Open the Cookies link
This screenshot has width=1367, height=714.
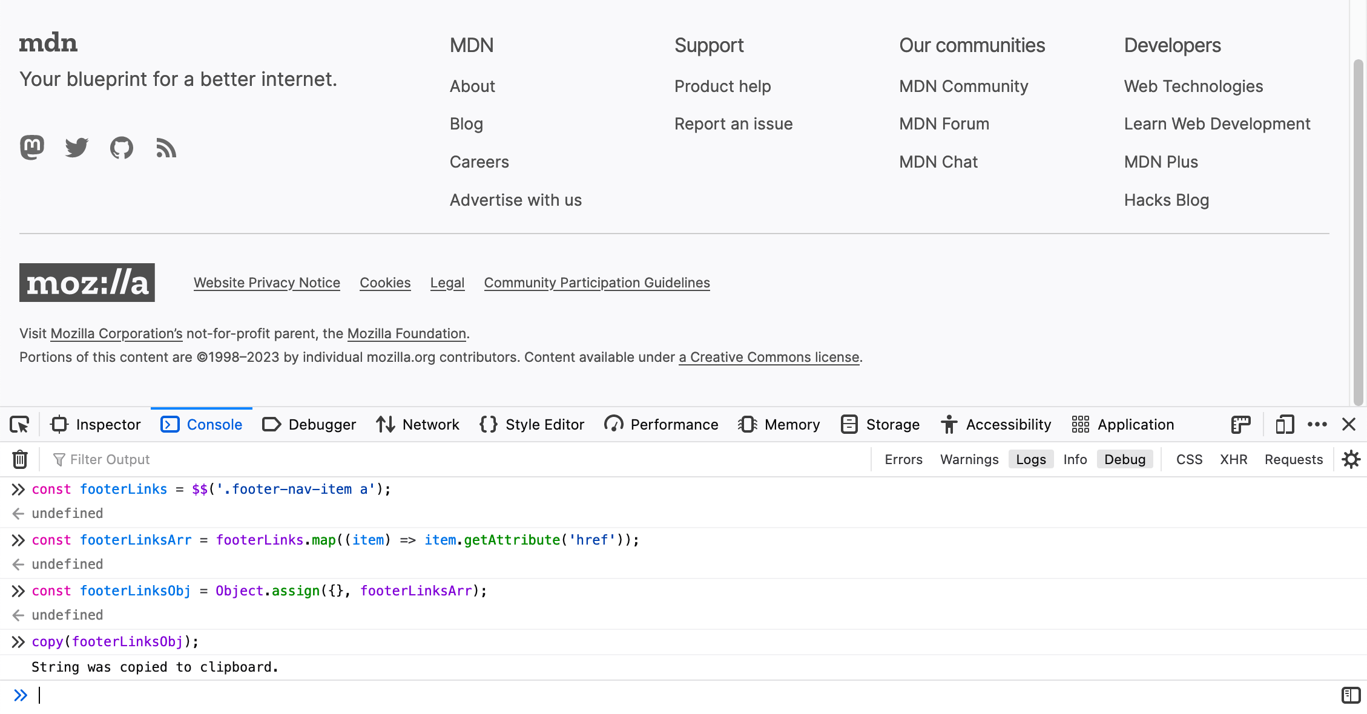(385, 283)
